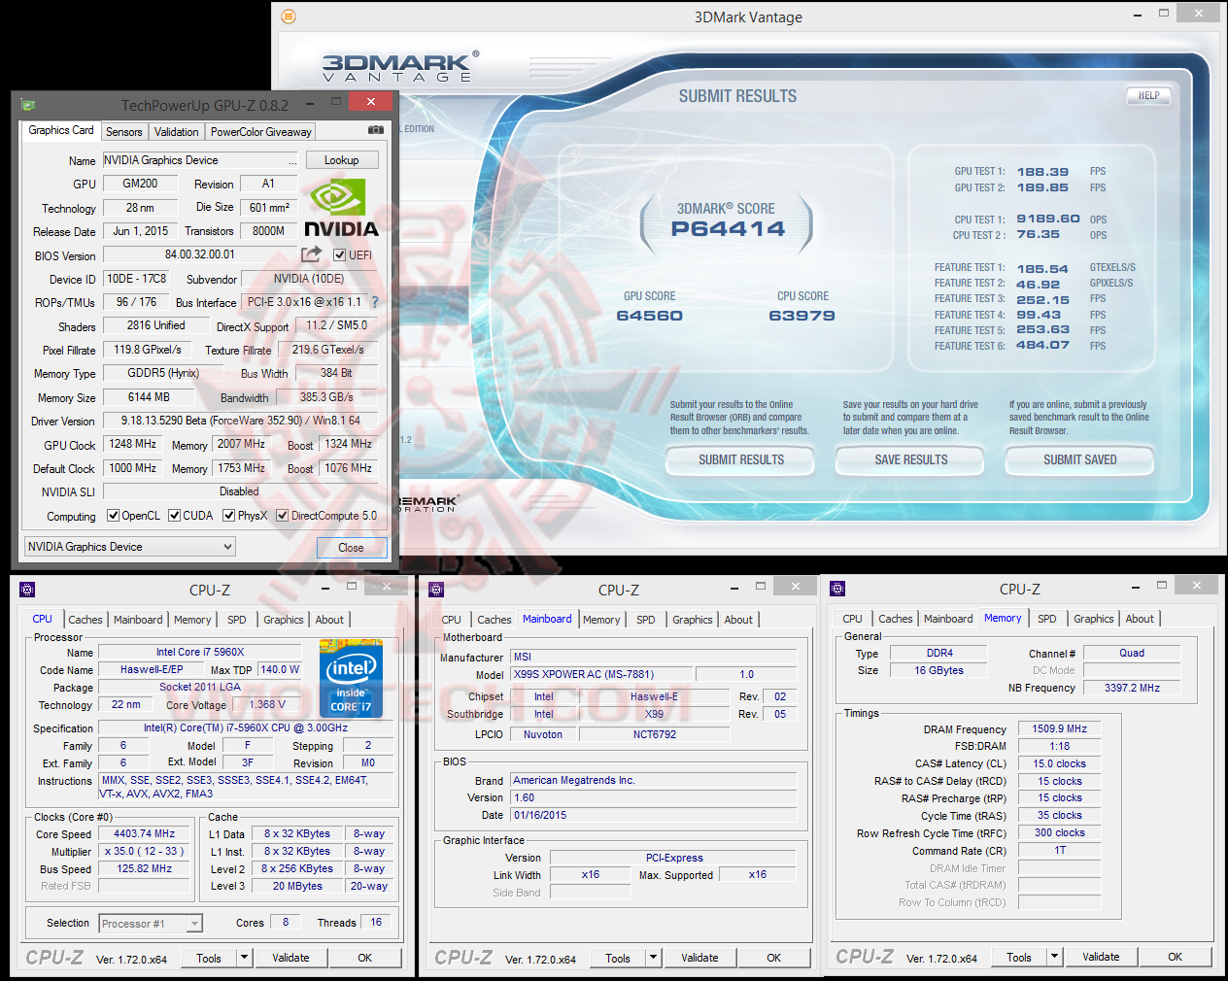The height and width of the screenshot is (981, 1228).
Task: Click the Lookup button in GPU-Z
Action: (341, 160)
